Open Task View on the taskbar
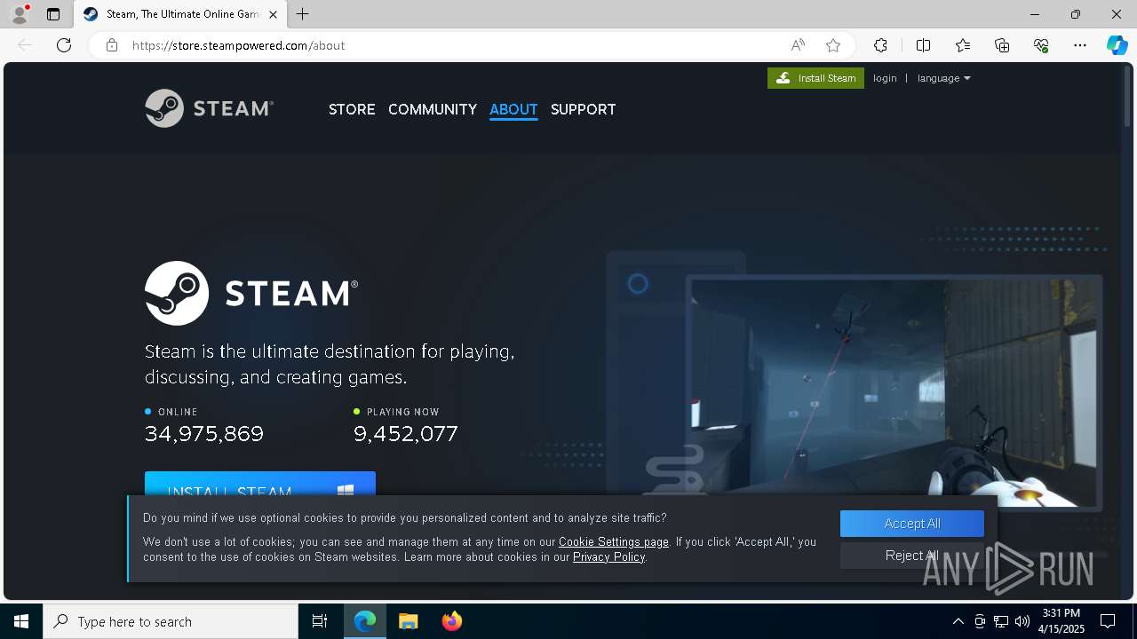1137x639 pixels. [x=320, y=621]
